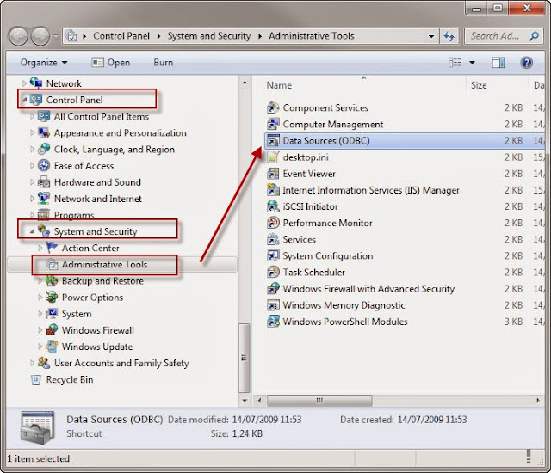This screenshot has height=473, width=551.
Task: Click the Network icon in navigation tree
Action: (36, 83)
